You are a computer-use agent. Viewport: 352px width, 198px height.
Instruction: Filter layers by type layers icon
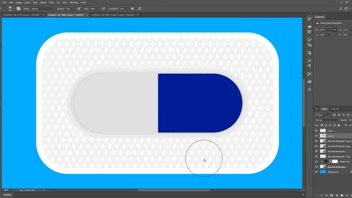point(343,115)
